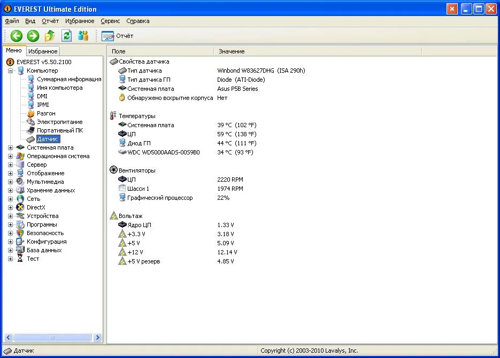Viewport: 500px width, 358px height.
Task: Open the Сервис menu
Action: pyautogui.click(x=110, y=21)
